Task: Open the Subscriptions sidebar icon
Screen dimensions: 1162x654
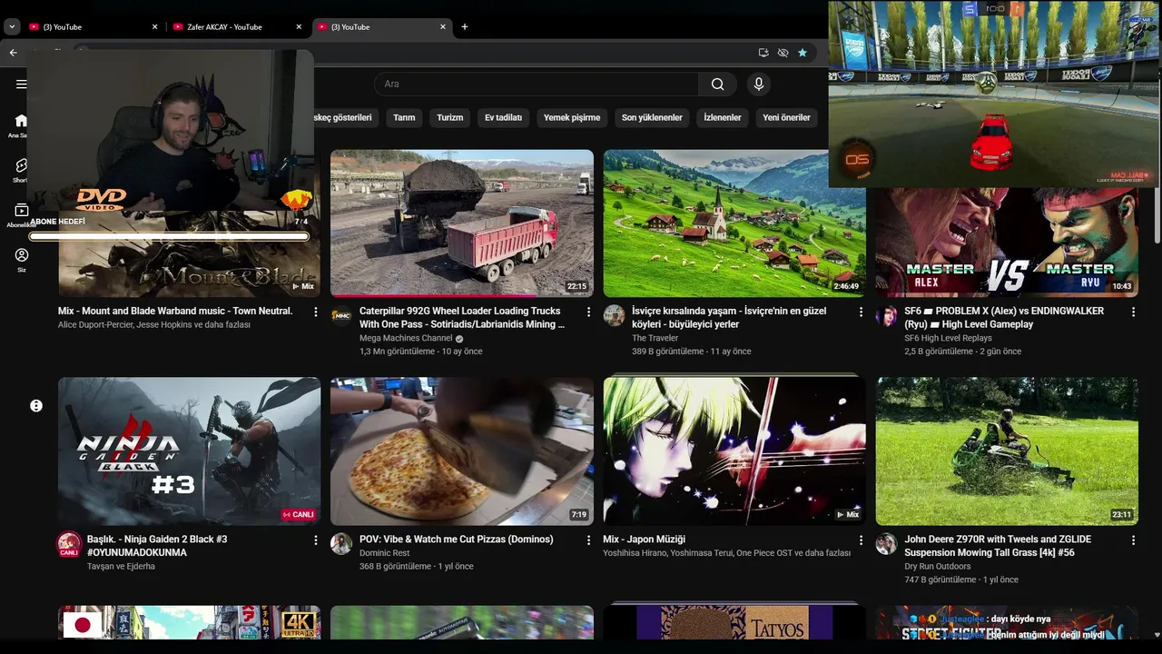Action: (21, 211)
